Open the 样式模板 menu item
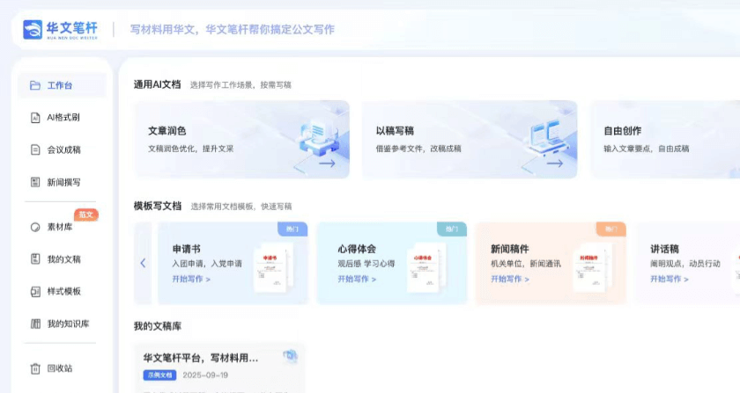This screenshot has width=740, height=393. tap(62, 292)
